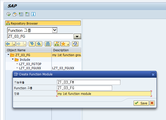Click the binoculars find icon
Image resolution: width=166 pixels, height=120 pixels.
[48, 44]
